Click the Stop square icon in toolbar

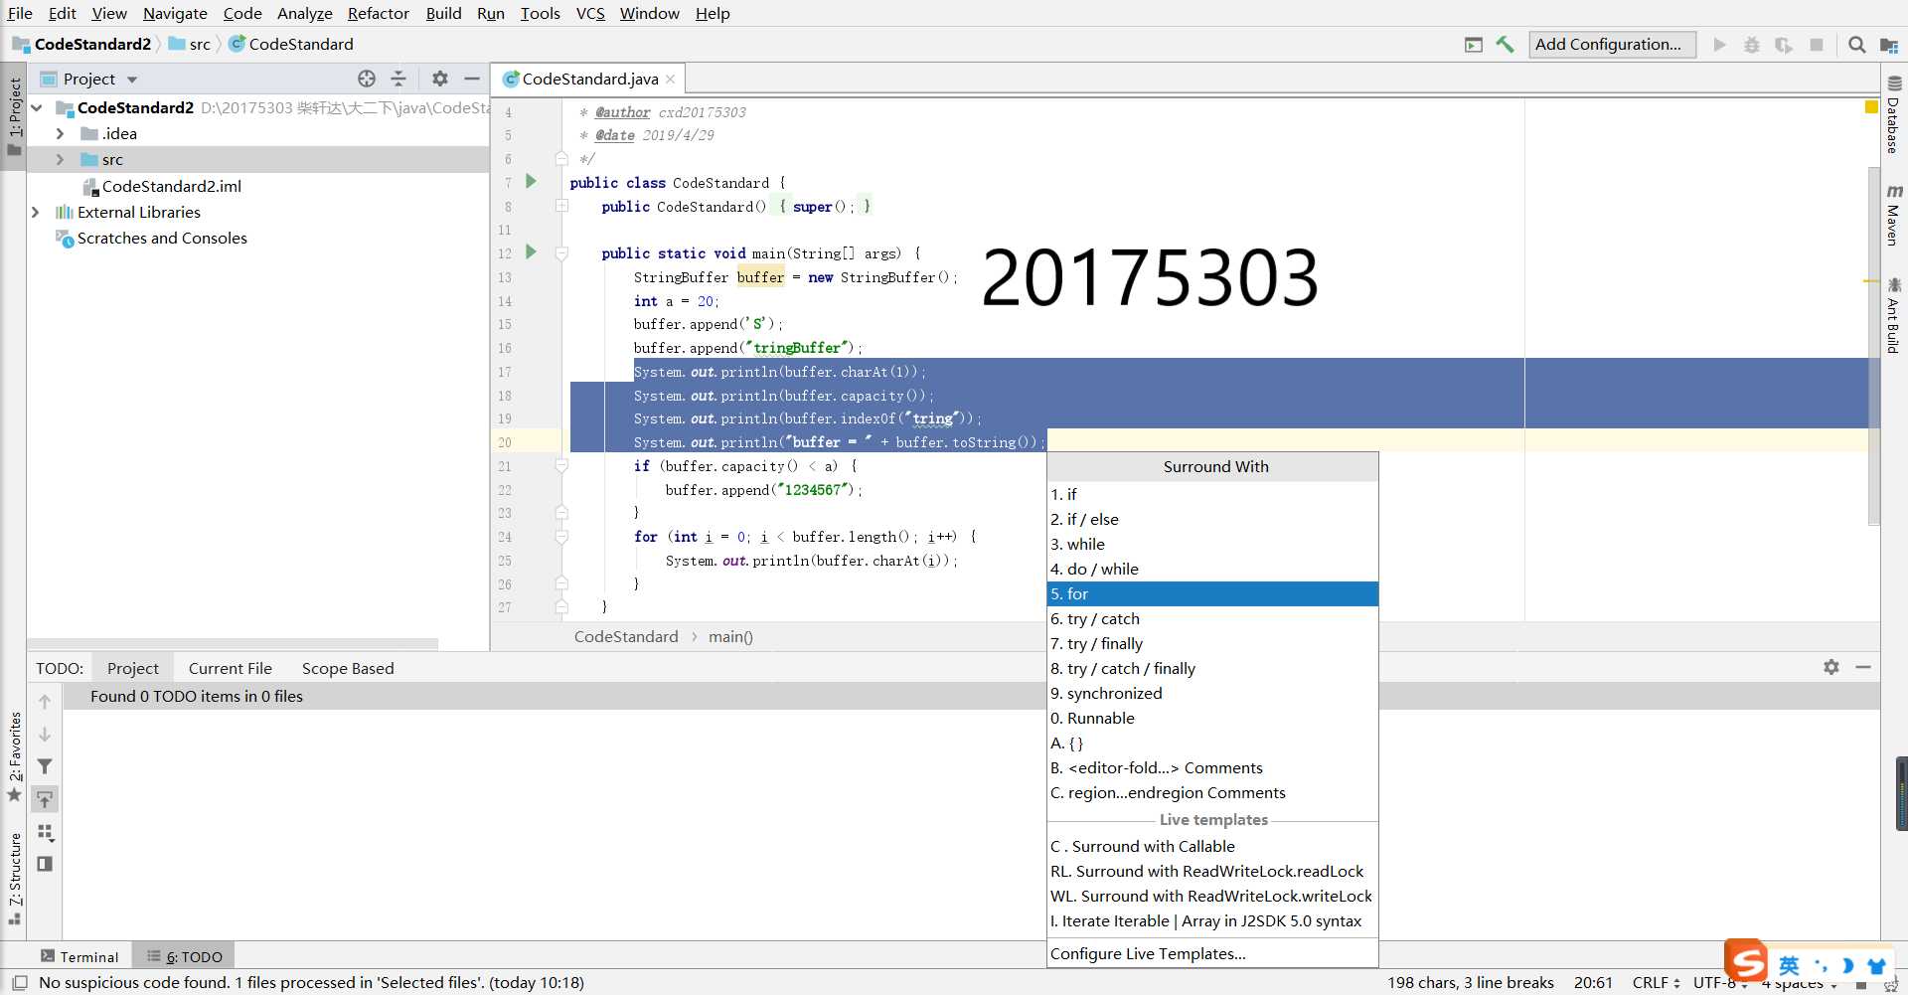point(1817,45)
